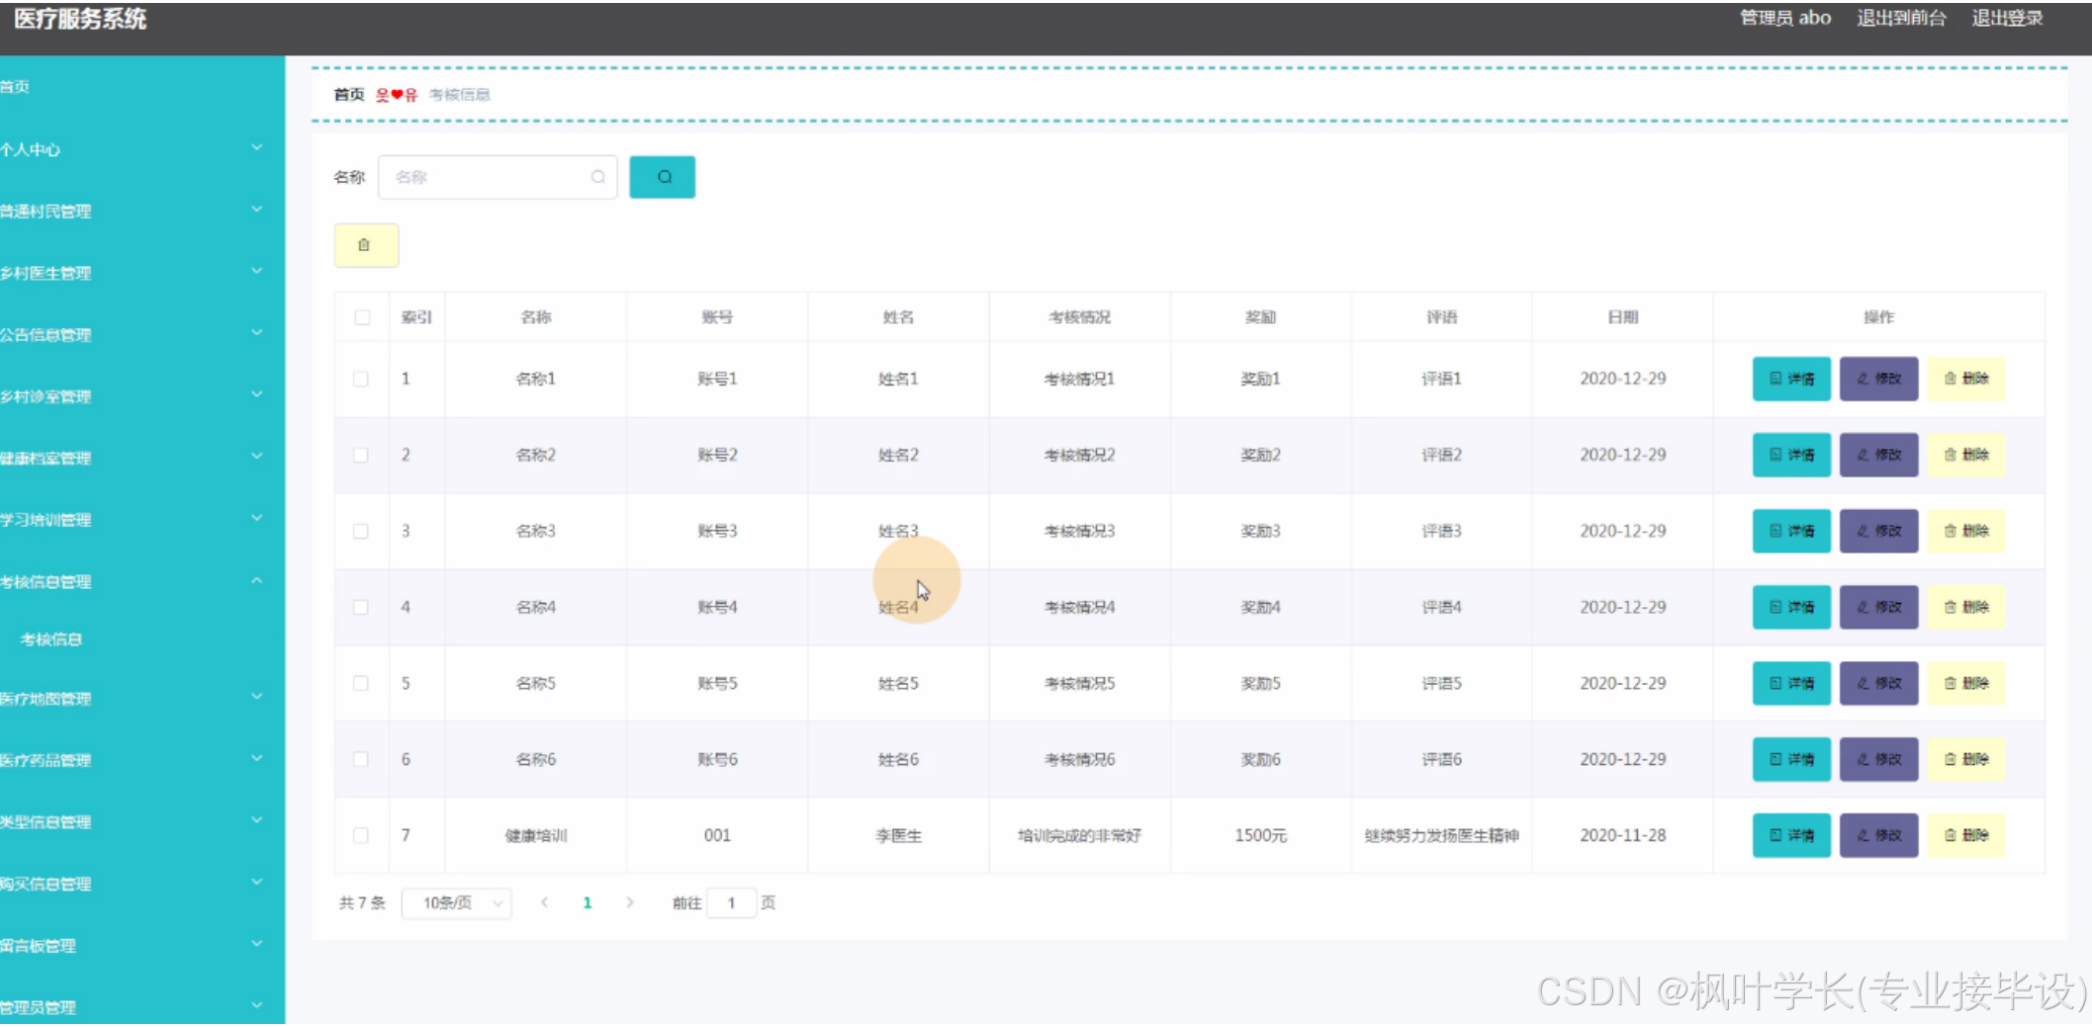Click the 名称 search input field
This screenshot has height=1027, width=2092.
498,177
